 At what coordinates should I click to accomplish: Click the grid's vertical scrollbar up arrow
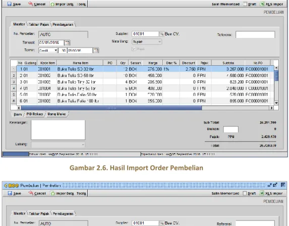click(276, 68)
